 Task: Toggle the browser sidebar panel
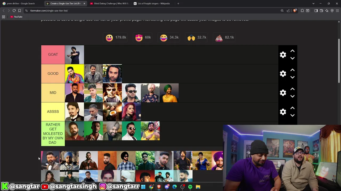[316, 11]
